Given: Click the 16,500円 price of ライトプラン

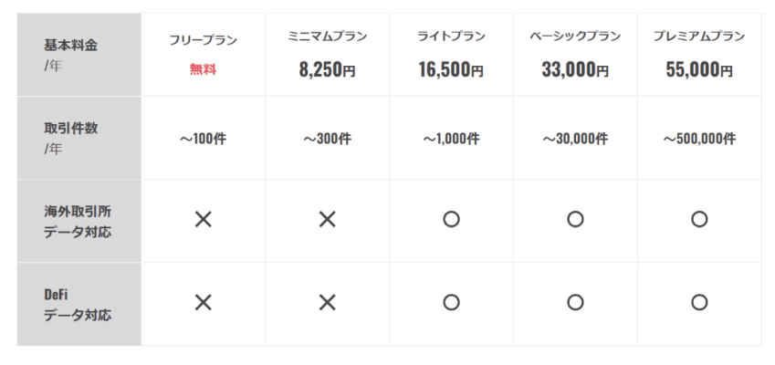Looking at the screenshot, I should [x=451, y=70].
